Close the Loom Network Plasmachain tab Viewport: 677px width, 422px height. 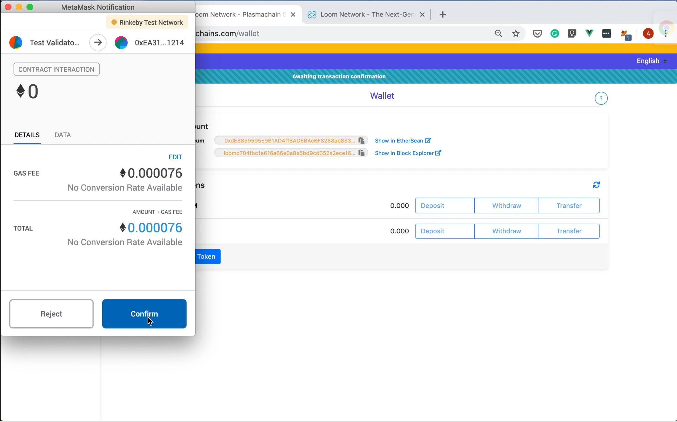tap(293, 14)
